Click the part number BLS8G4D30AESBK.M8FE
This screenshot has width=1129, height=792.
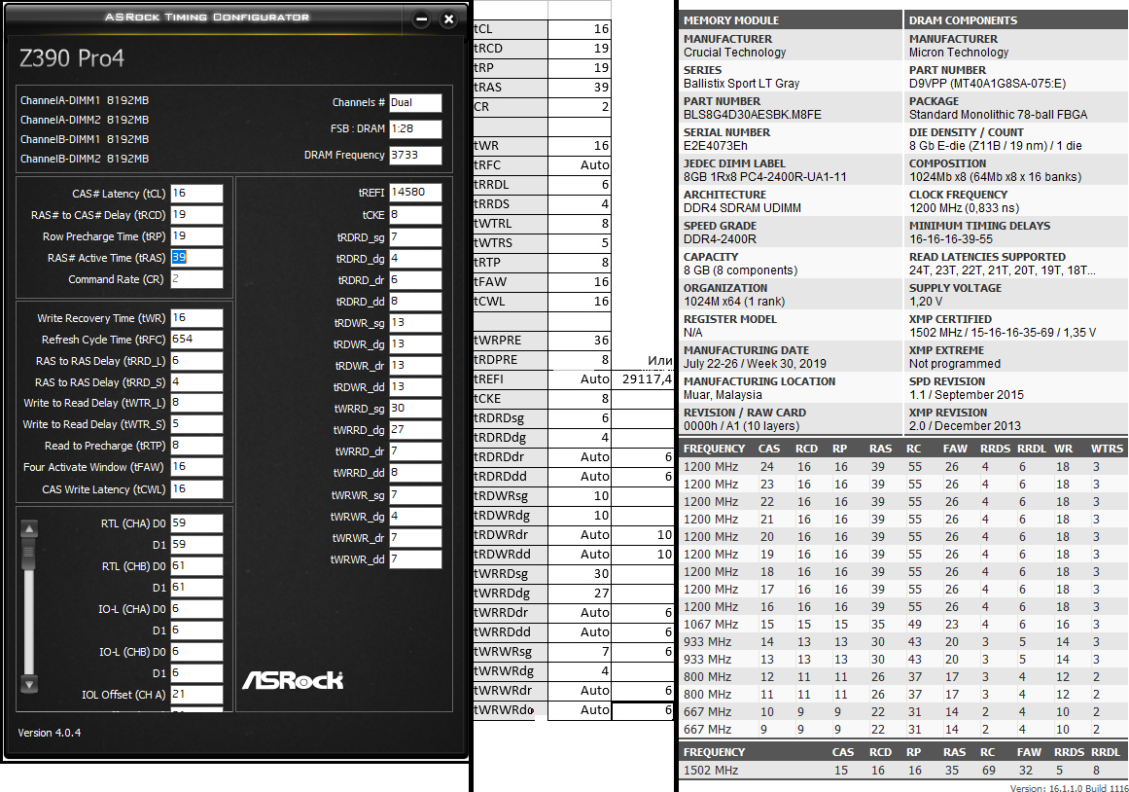(x=753, y=115)
